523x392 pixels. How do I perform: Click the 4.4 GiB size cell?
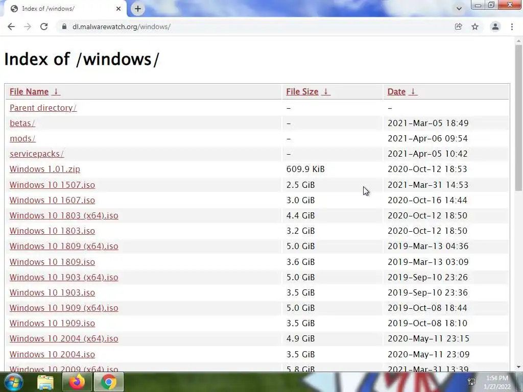pyautogui.click(x=300, y=215)
